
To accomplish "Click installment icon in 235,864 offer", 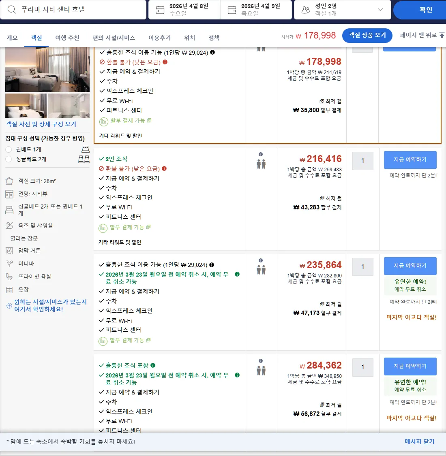I will tap(103, 341).
